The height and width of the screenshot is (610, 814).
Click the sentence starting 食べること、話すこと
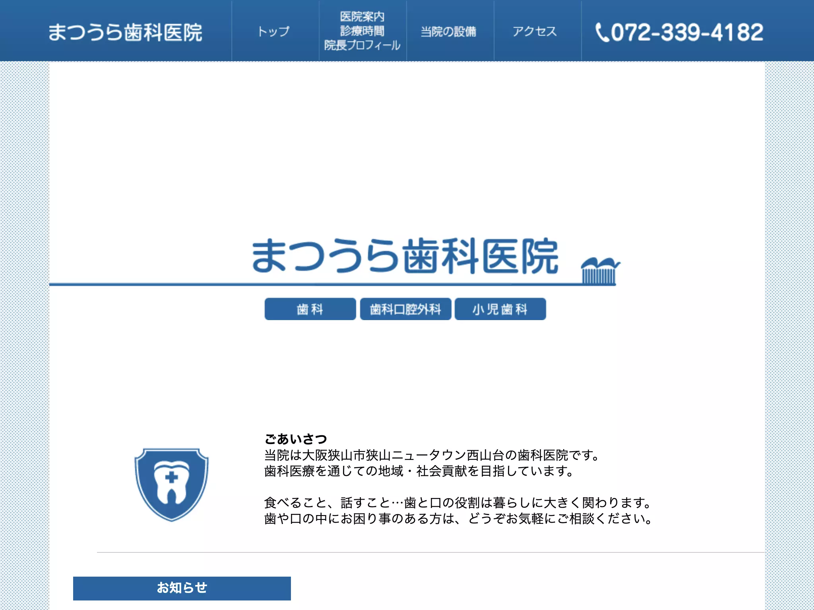coord(458,503)
